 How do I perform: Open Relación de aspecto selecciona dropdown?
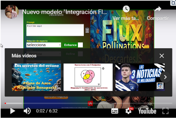[x=44, y=45]
